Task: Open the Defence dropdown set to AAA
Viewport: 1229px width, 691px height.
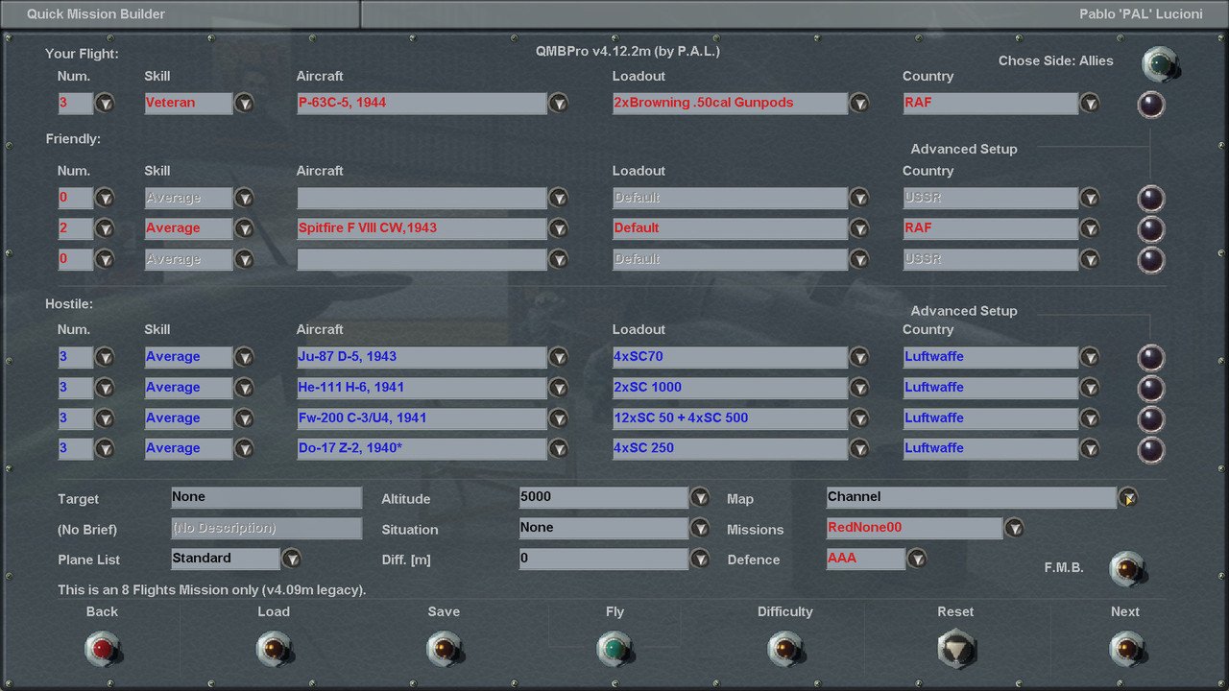Action: [917, 560]
